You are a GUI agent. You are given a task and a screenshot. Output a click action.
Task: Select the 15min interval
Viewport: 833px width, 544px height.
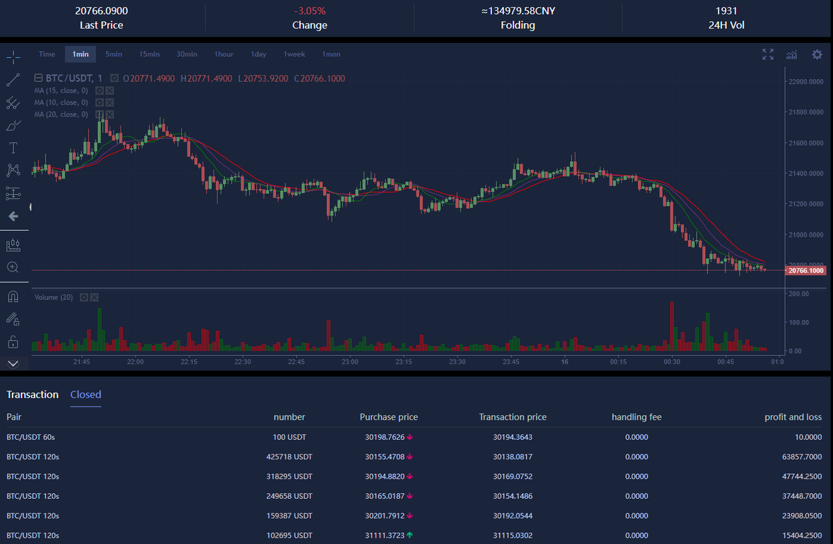point(149,54)
